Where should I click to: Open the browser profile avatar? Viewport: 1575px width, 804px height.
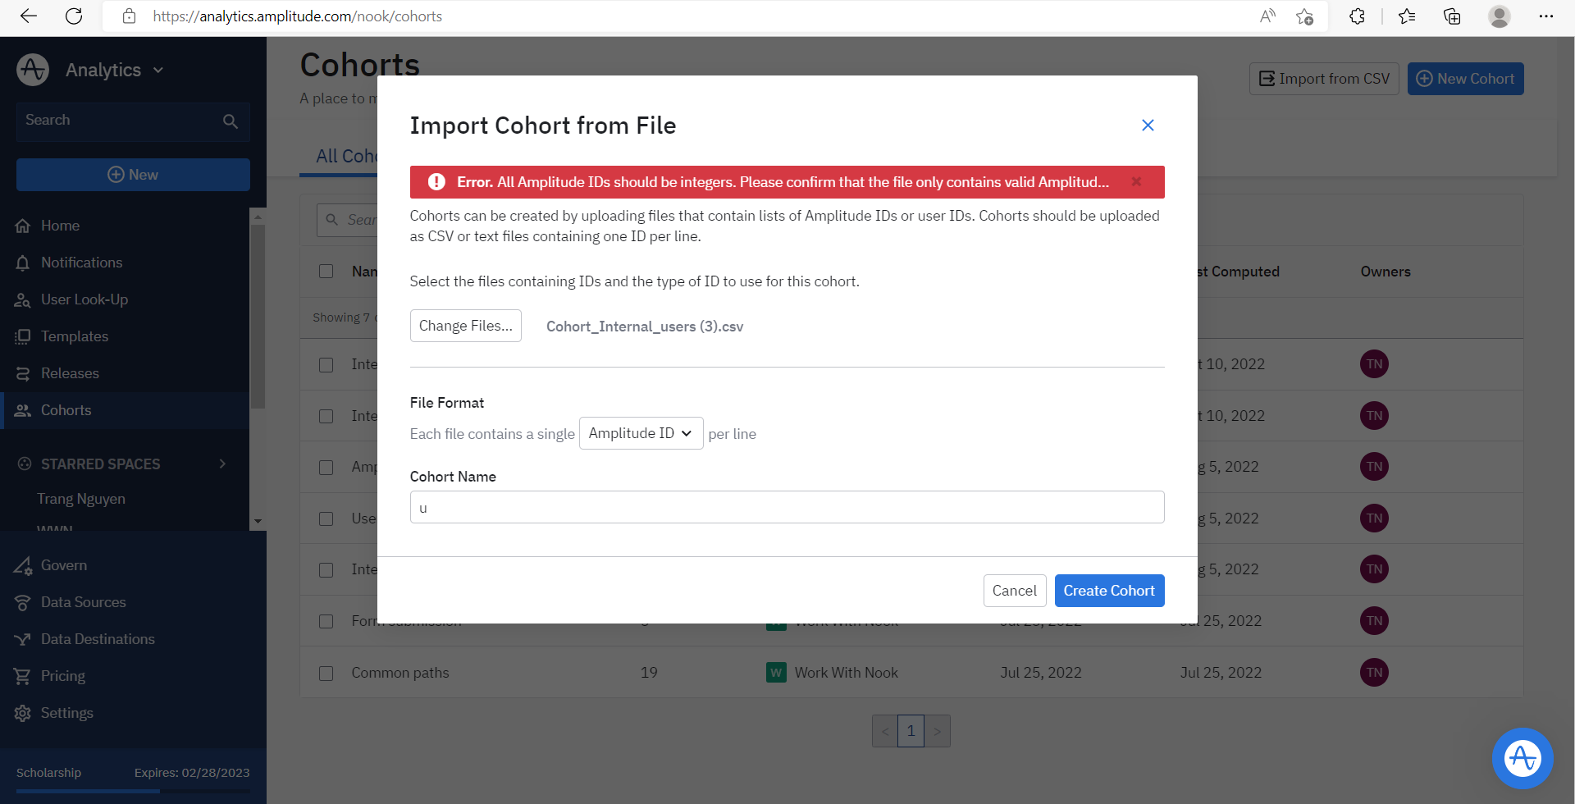coord(1500,16)
